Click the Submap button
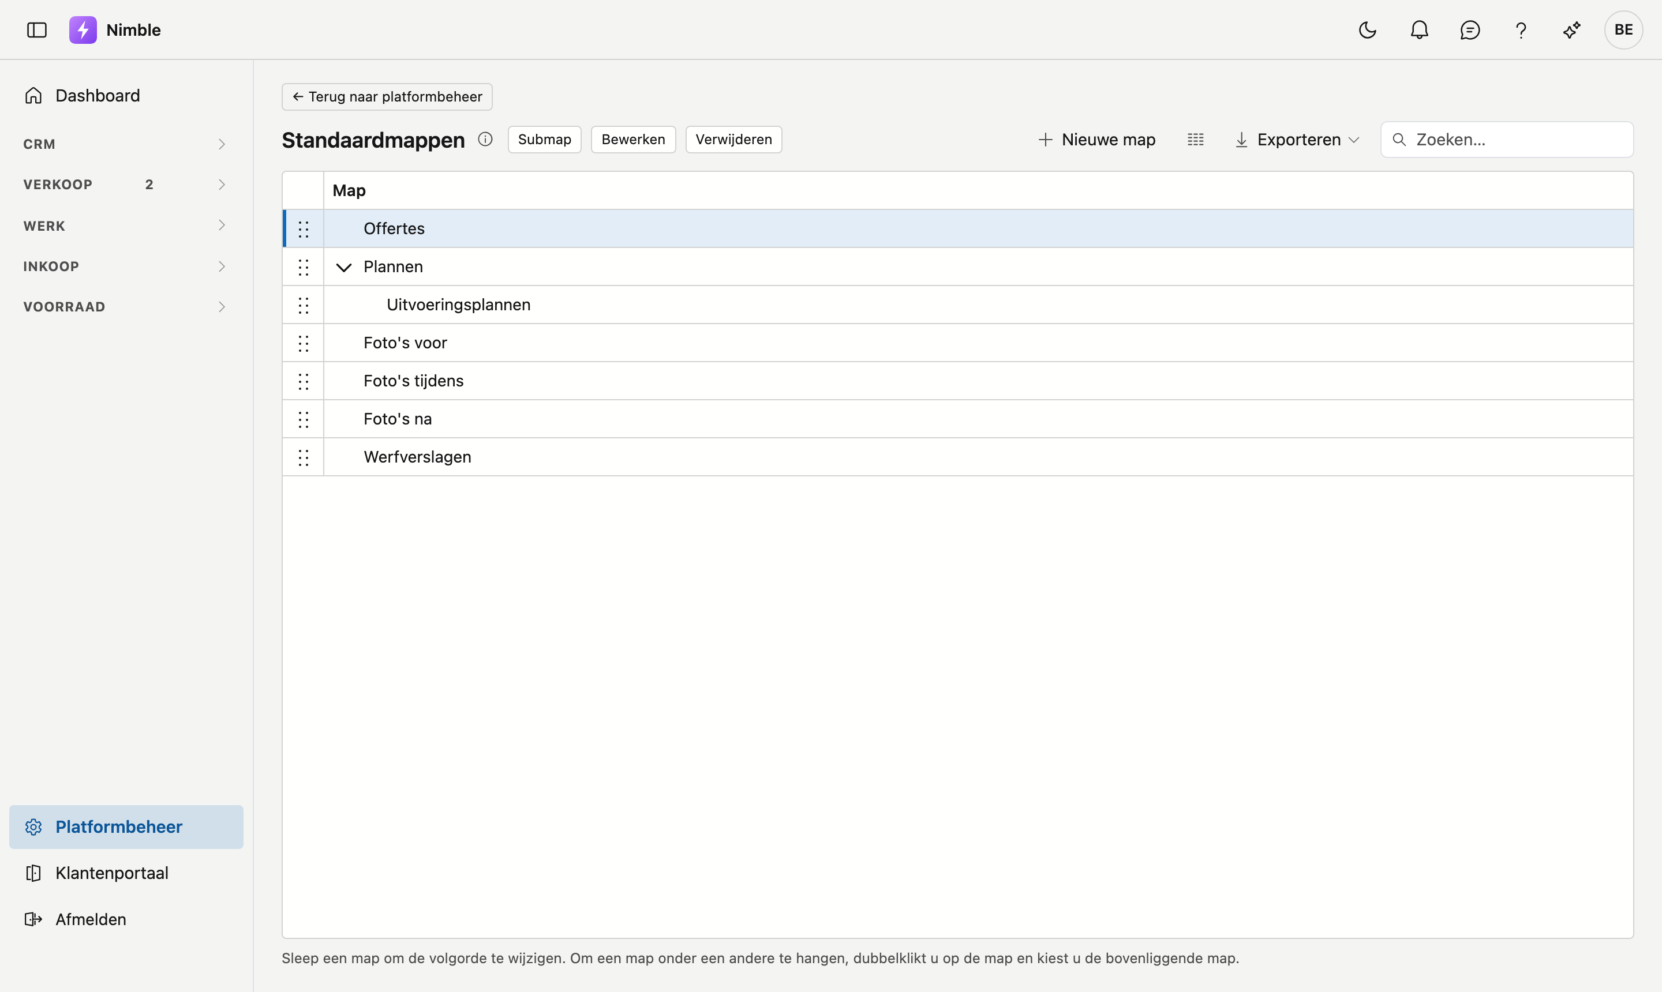This screenshot has height=992, width=1662. (x=544, y=139)
